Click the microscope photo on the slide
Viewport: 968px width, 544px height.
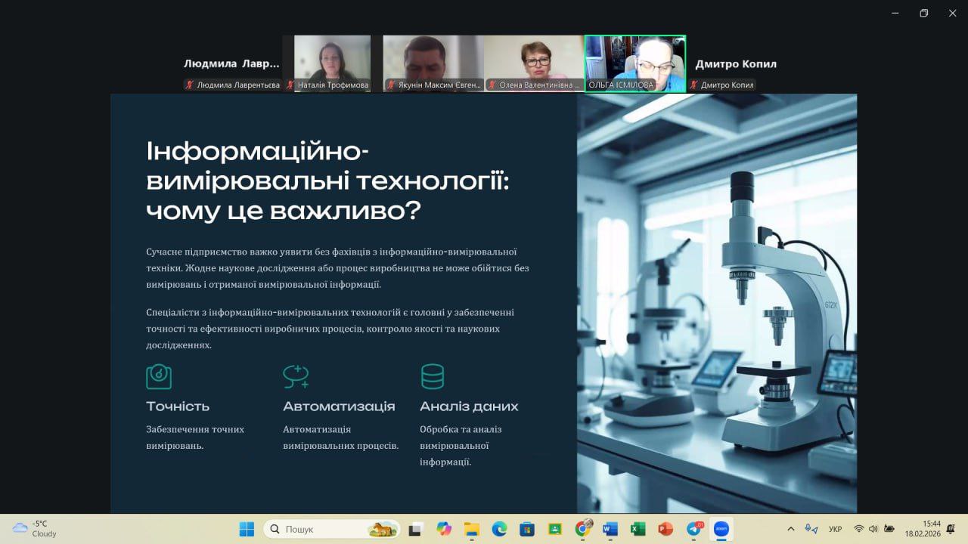pyautogui.click(x=717, y=304)
